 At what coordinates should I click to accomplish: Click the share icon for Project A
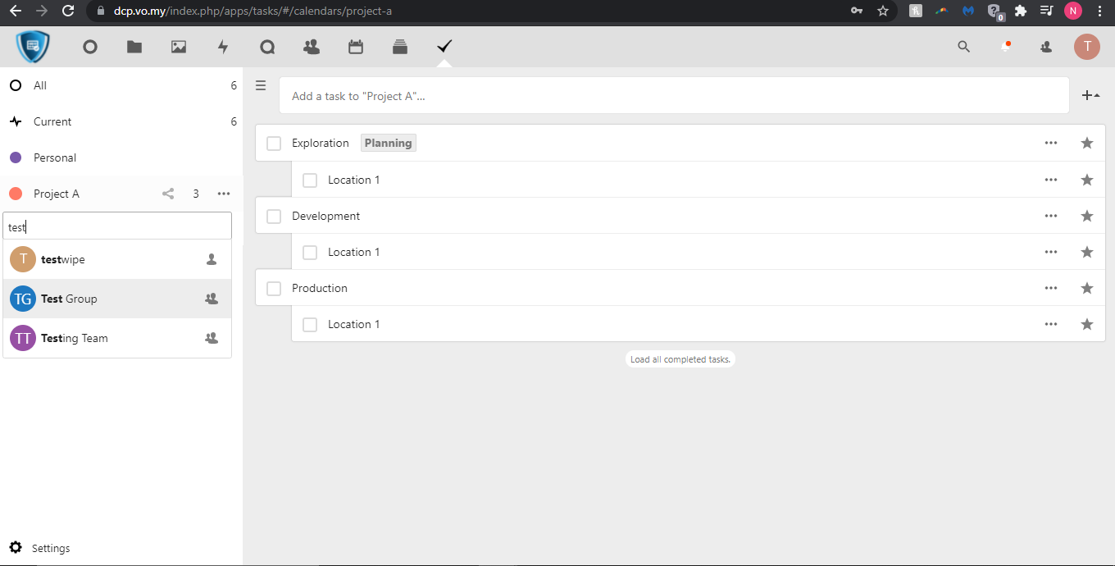[x=168, y=194]
